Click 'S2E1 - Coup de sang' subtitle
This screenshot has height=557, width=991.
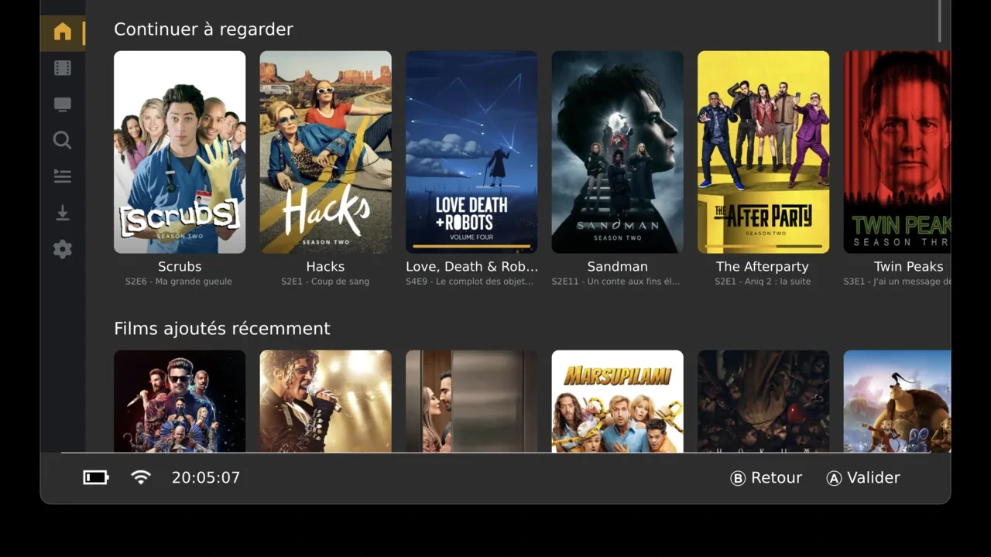325,282
